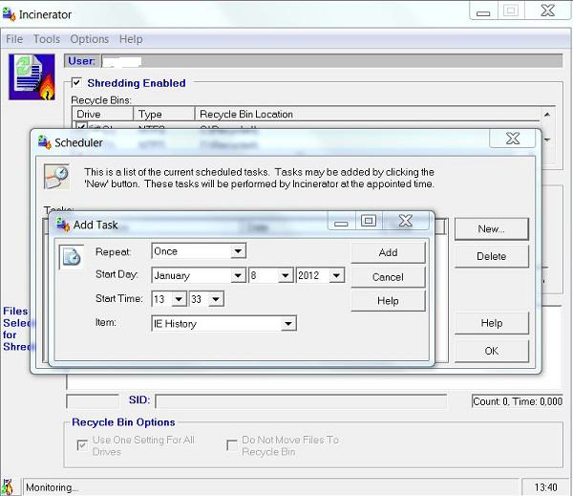Toggle the Shredding Enabled checkbox
Image resolution: width=573 pixels, height=496 pixels.
click(77, 83)
